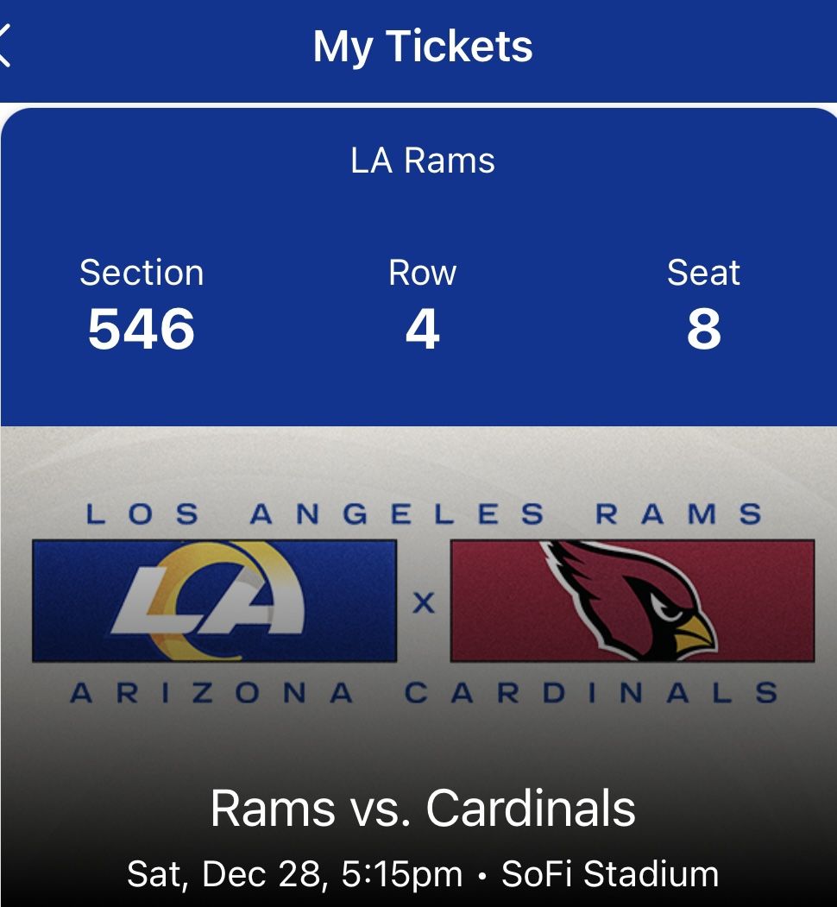Tap the back arrow in header
Viewport: 837px width, 907px height.
[x=5, y=46]
